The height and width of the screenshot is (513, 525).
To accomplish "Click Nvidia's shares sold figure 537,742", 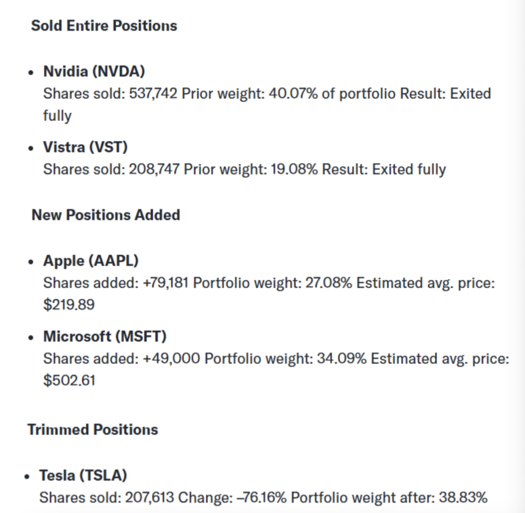I will coord(153,93).
